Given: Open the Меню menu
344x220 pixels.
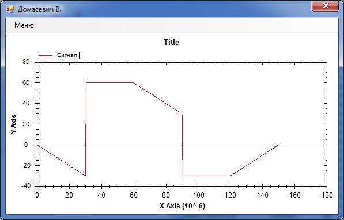Looking at the screenshot, I should click(x=24, y=25).
